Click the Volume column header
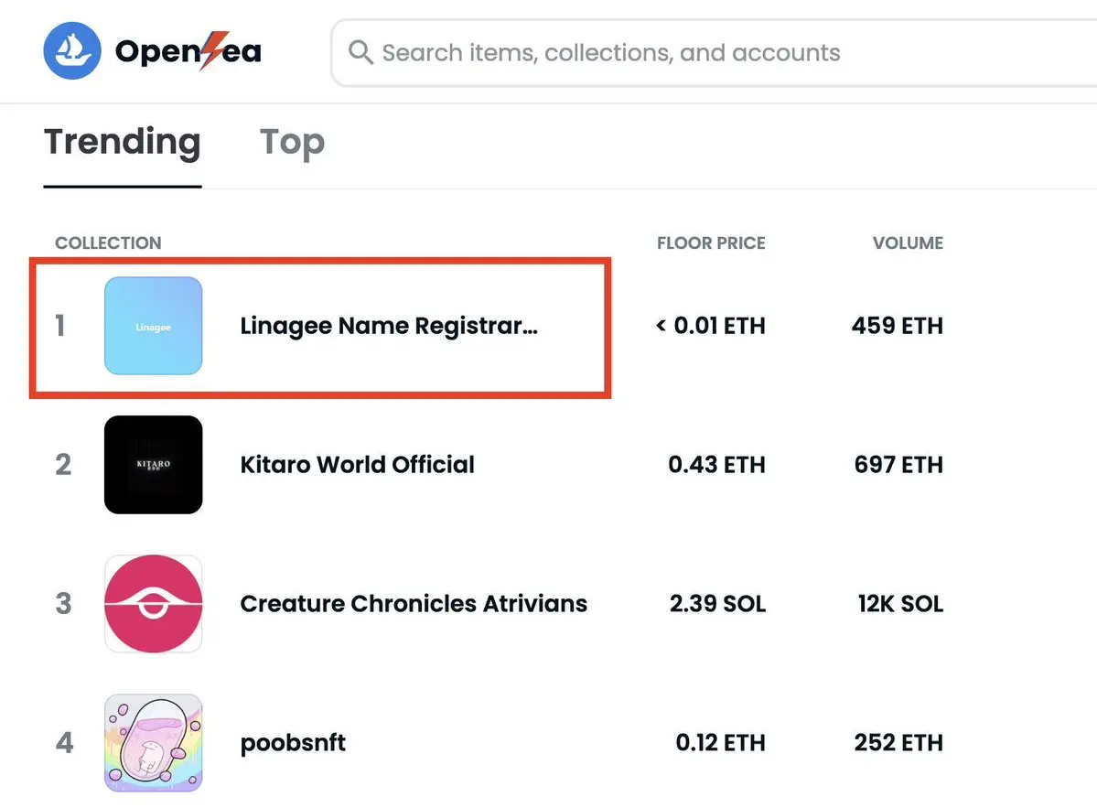The height and width of the screenshot is (808, 1097). (x=908, y=242)
